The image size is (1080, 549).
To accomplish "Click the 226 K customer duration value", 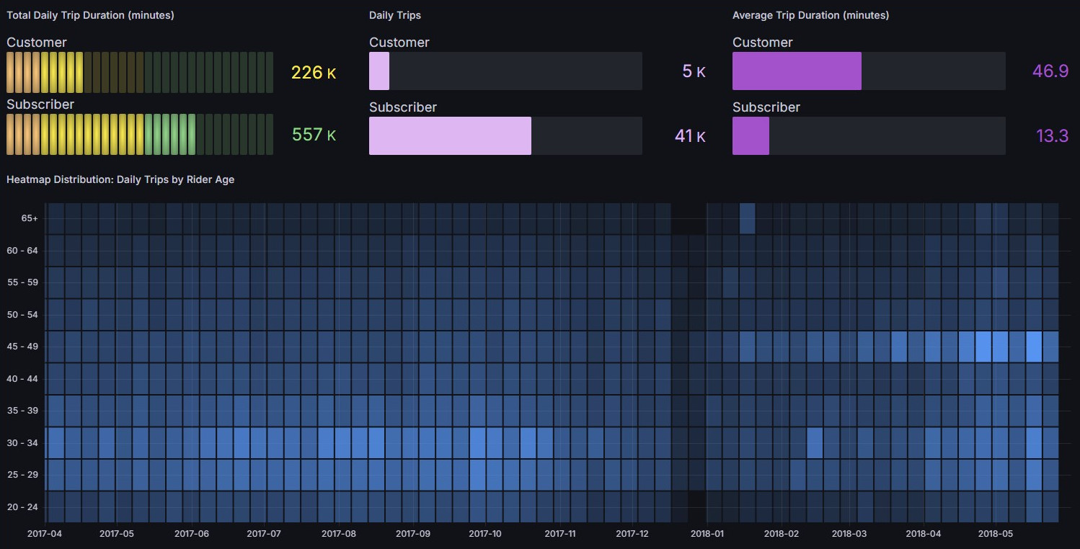I will (x=314, y=73).
